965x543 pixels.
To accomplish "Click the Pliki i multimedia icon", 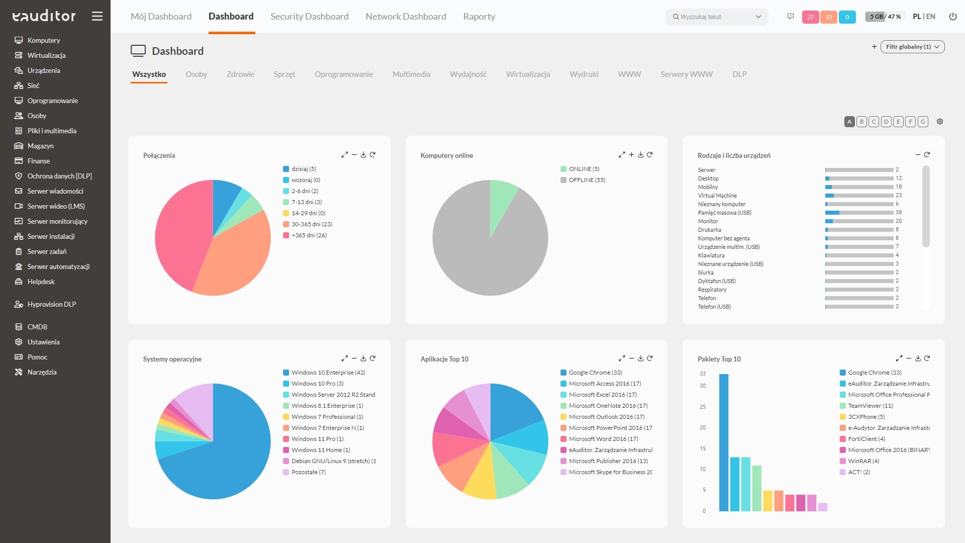I will pyautogui.click(x=18, y=131).
